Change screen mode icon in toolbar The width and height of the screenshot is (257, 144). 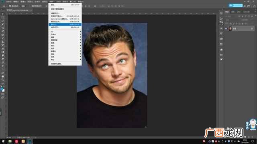(x=3, y=98)
